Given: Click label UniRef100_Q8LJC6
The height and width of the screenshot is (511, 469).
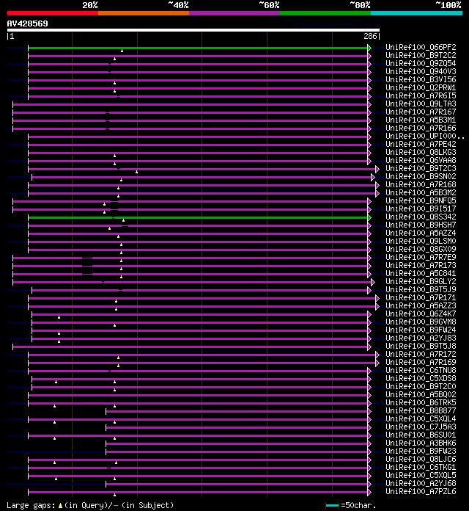Looking at the screenshot, I should [x=421, y=459].
